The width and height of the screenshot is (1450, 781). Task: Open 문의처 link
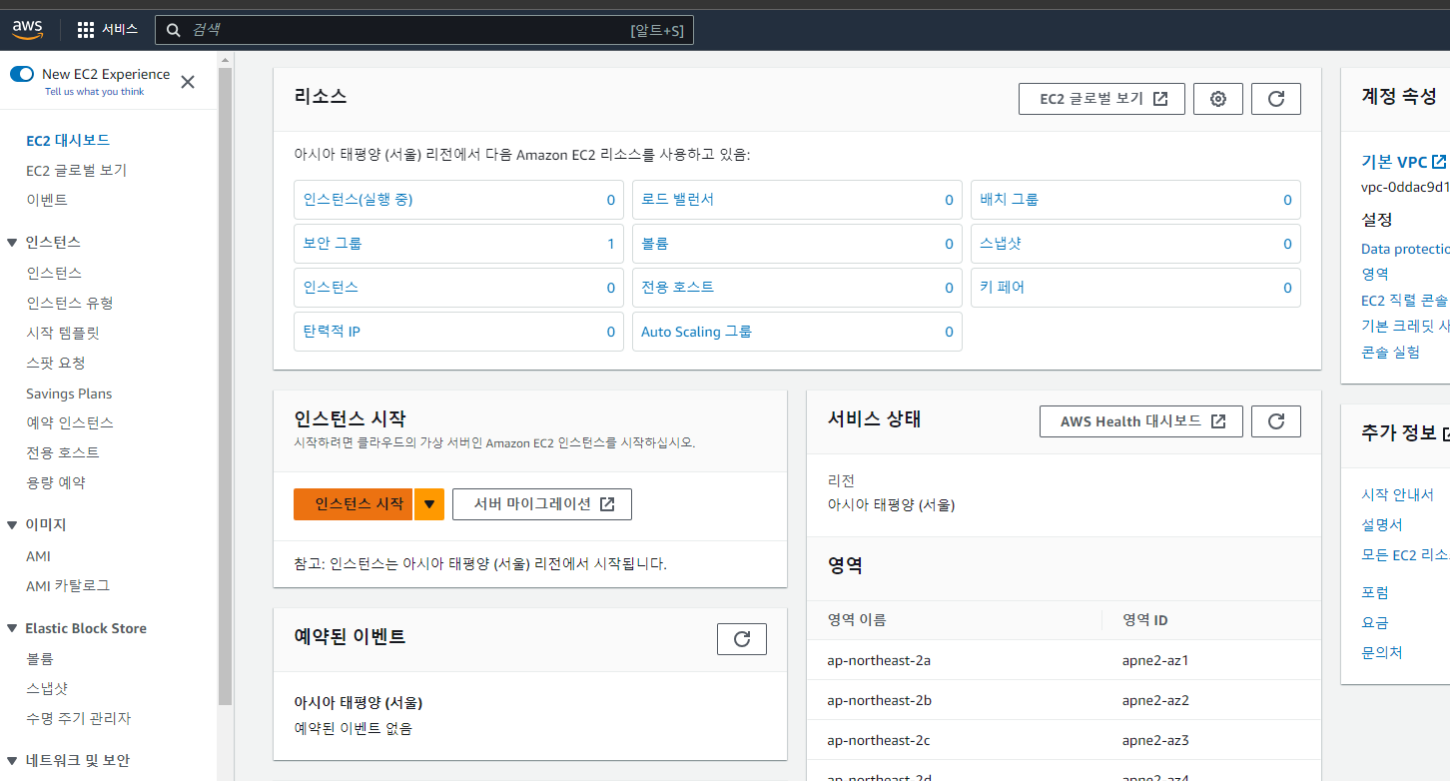tap(1382, 652)
